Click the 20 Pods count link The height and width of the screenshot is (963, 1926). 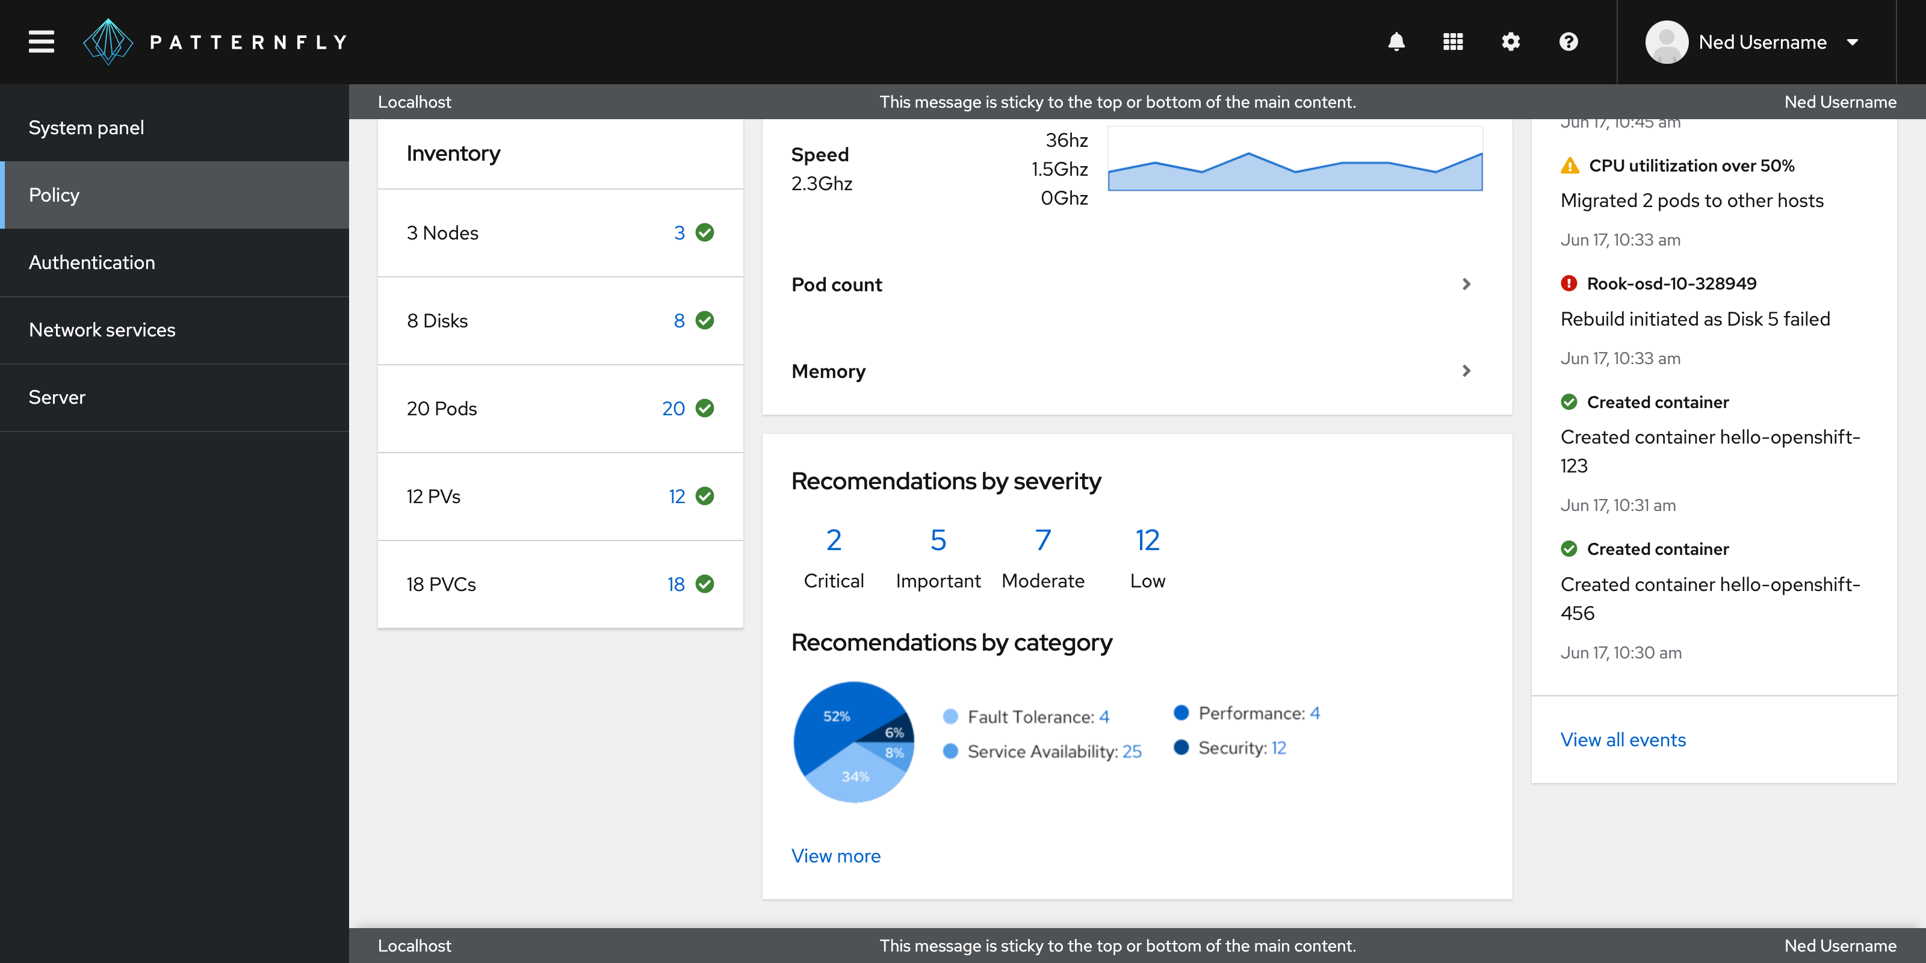(x=672, y=408)
